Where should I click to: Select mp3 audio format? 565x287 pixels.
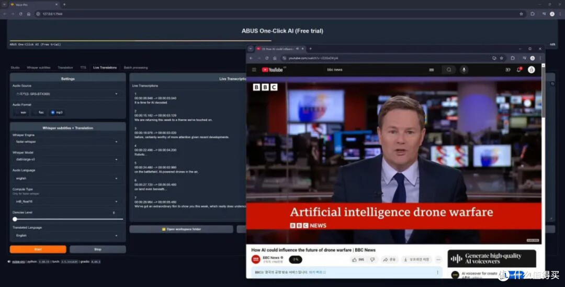point(56,113)
